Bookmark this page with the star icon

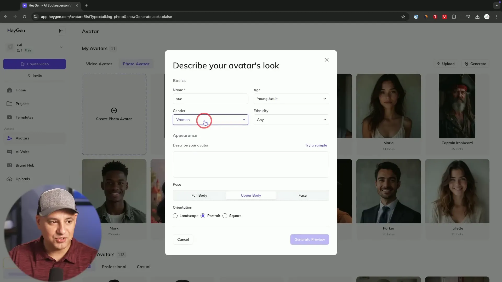[x=403, y=17]
